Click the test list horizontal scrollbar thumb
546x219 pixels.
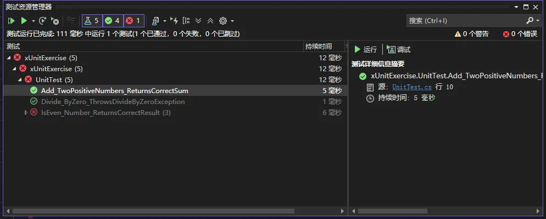click(x=153, y=211)
